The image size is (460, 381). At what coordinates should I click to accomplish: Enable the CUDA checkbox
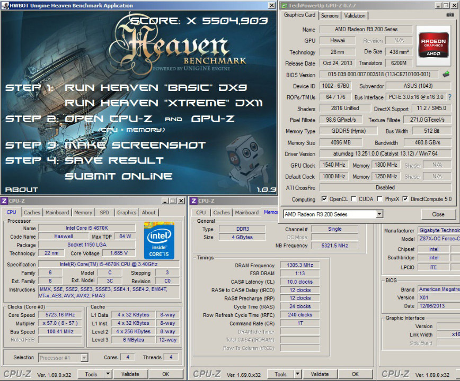pyautogui.click(x=354, y=199)
